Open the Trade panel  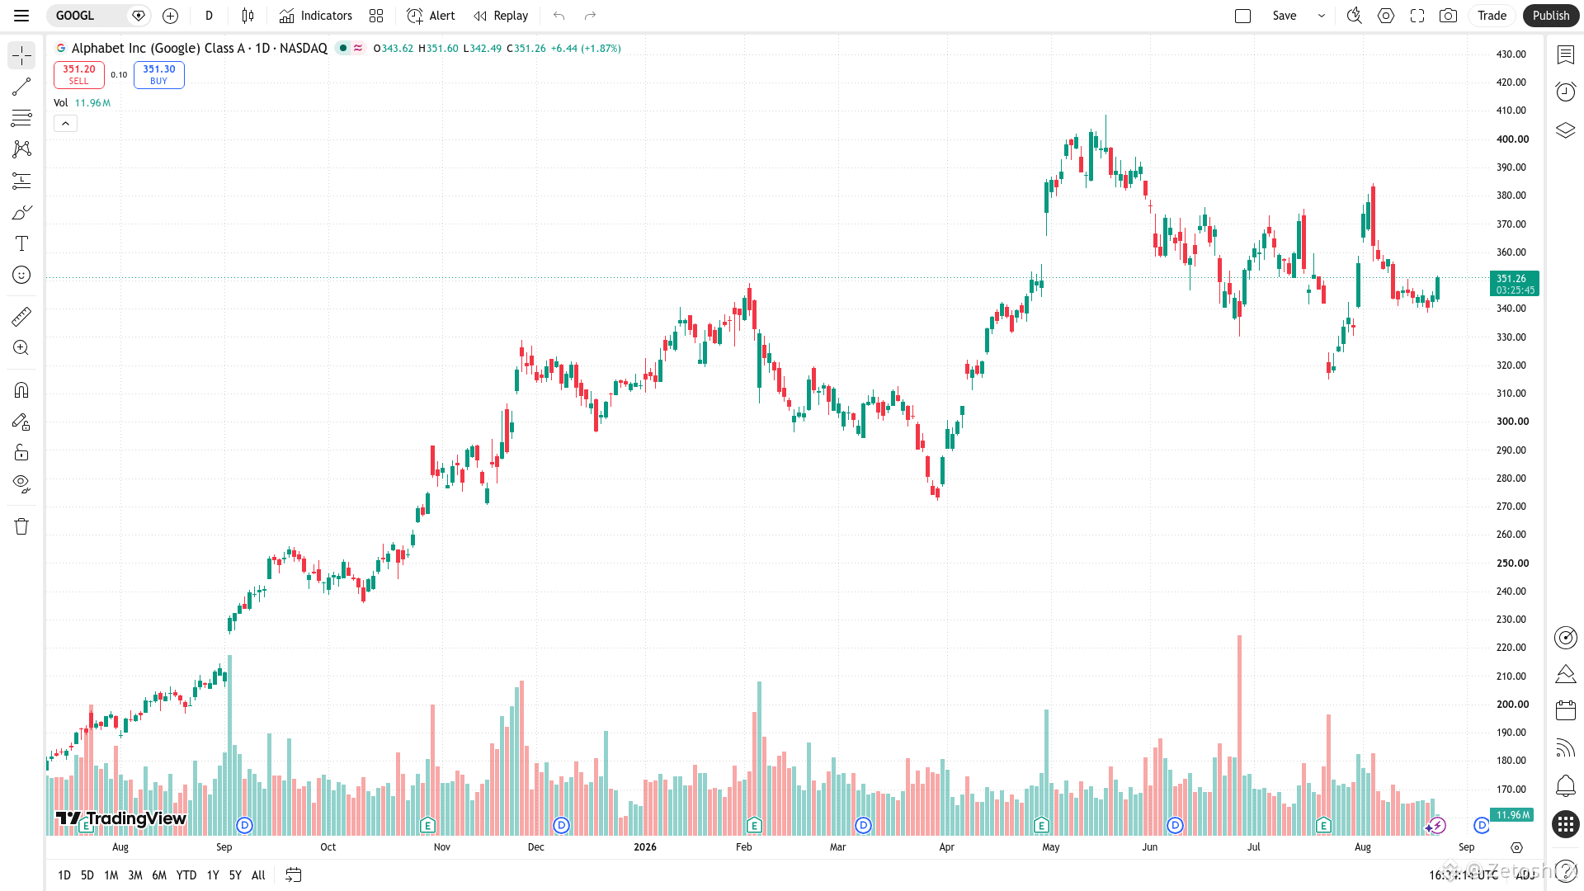click(x=1492, y=16)
